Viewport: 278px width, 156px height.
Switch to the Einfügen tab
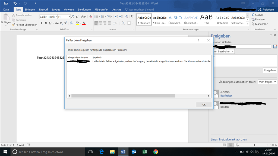click(x=30, y=9)
